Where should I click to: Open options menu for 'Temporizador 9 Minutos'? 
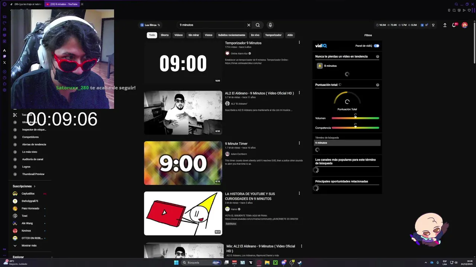[299, 43]
